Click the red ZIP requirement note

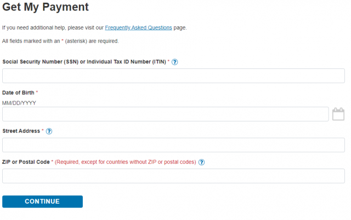126,162
